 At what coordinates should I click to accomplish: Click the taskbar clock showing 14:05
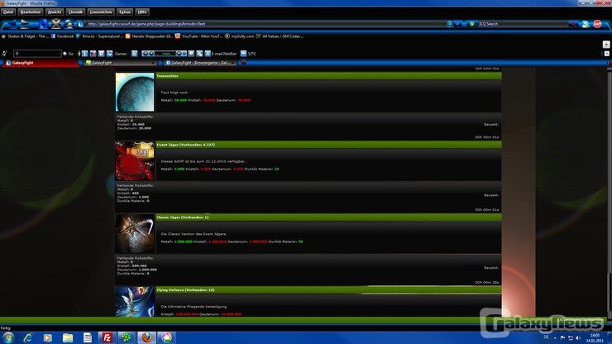(595, 337)
